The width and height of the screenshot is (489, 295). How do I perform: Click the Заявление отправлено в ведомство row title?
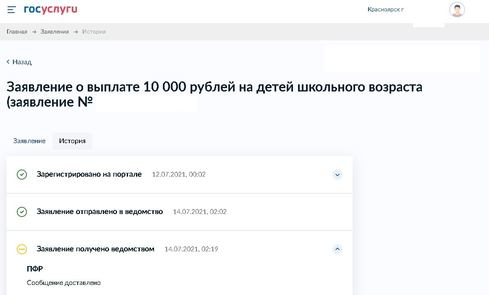100,212
